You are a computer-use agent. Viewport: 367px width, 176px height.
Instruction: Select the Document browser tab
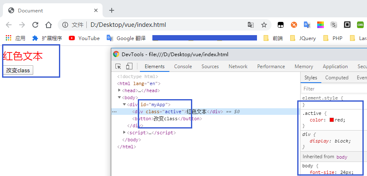[53, 10]
